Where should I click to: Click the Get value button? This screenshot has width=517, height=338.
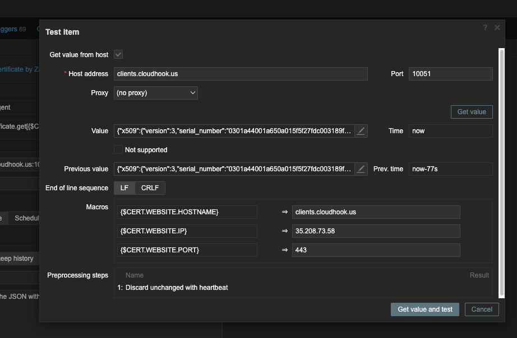click(472, 112)
